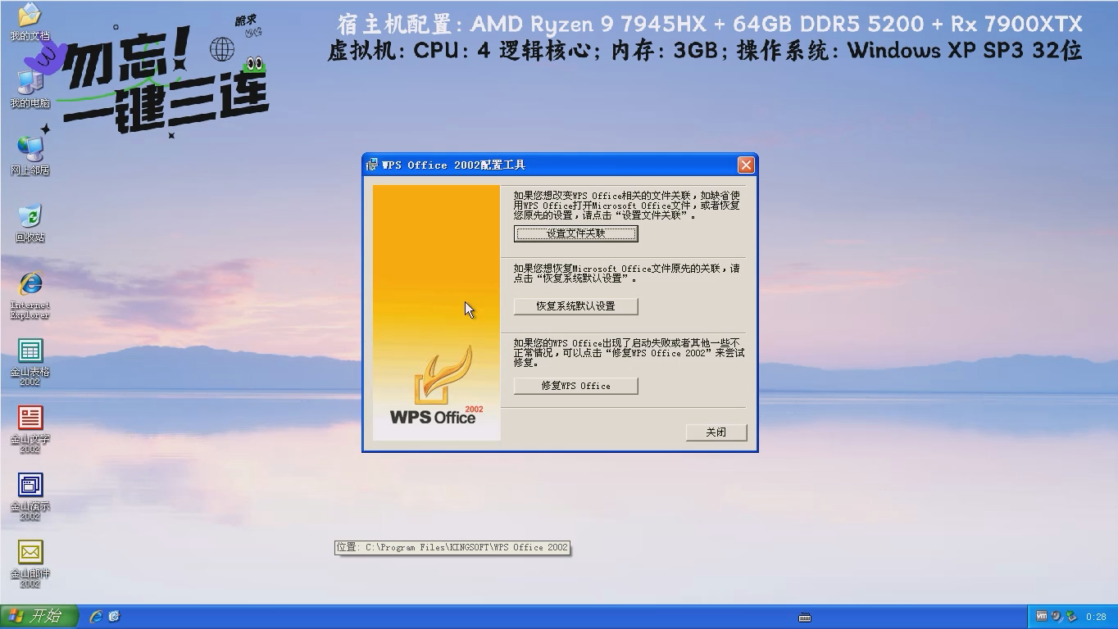Close the WPS Office 2002配置工具 window with the X
This screenshot has width=1118, height=629.
click(746, 165)
